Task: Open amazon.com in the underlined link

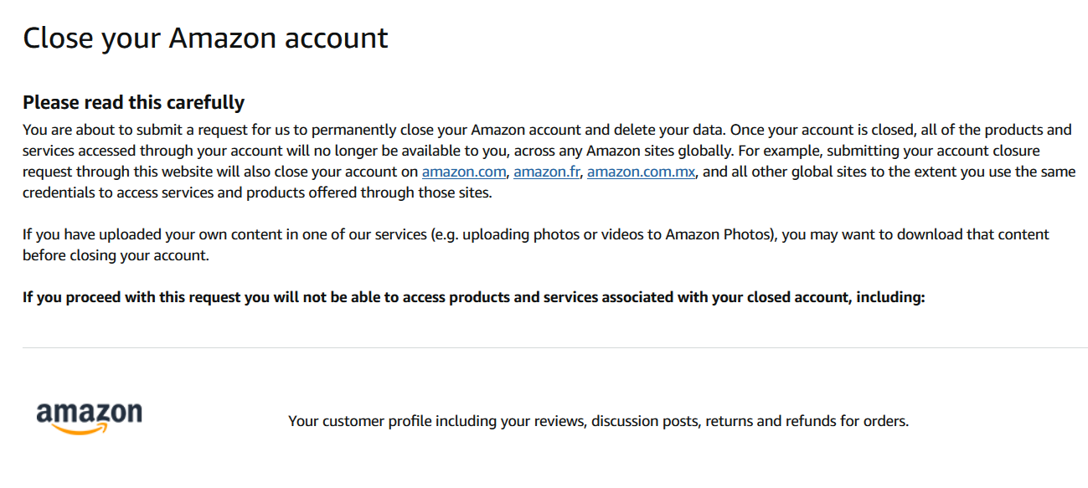Action: tap(463, 171)
